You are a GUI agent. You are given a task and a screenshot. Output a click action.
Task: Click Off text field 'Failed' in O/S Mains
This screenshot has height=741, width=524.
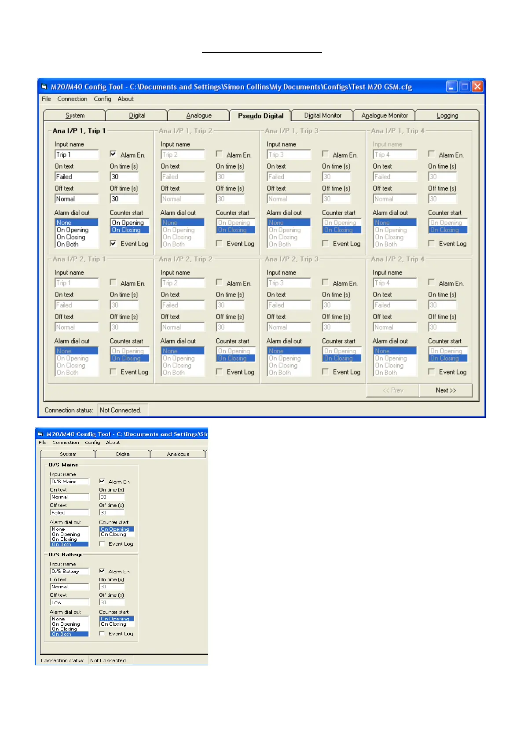(70, 513)
